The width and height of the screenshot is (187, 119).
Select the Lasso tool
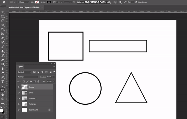(x=2, y=21)
